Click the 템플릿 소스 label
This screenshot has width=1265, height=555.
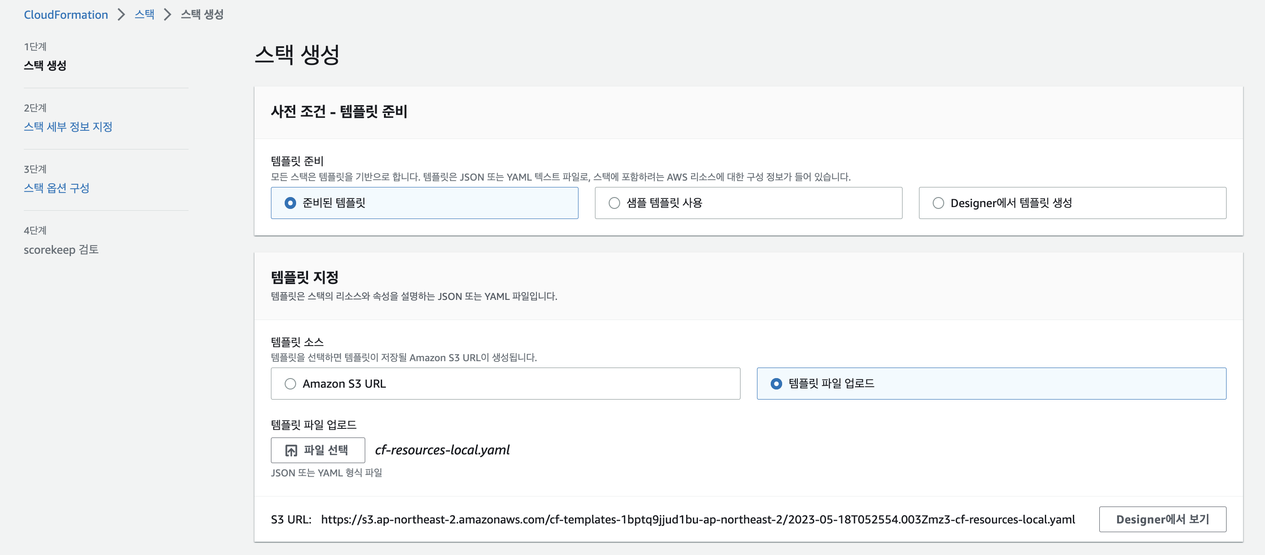tap(297, 342)
